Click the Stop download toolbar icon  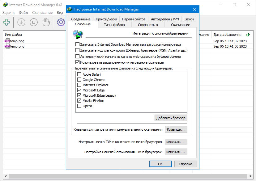pos(34,22)
